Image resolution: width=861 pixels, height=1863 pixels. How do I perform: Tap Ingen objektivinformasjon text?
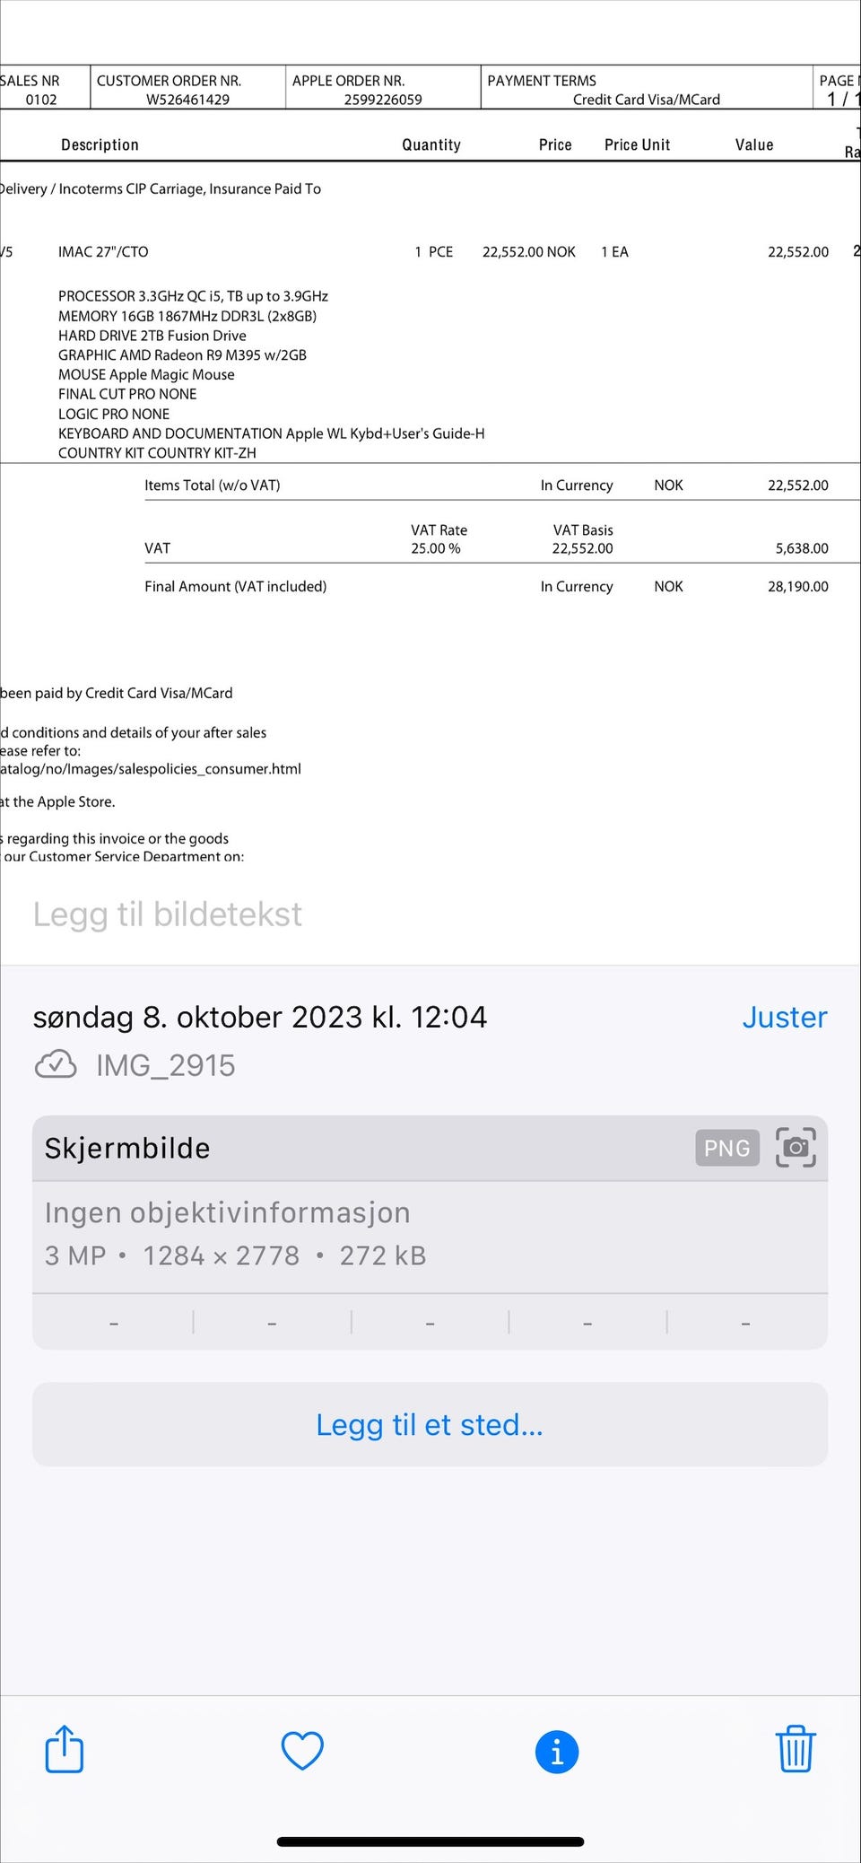pos(228,1212)
